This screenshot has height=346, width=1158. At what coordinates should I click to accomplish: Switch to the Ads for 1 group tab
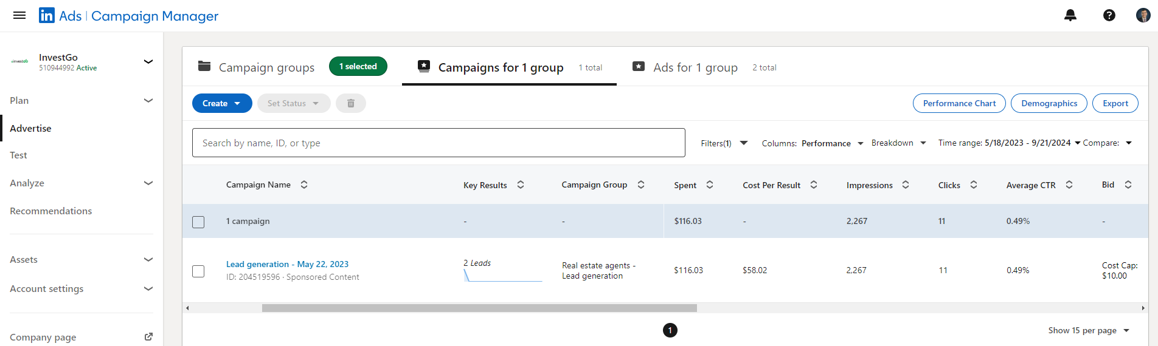(695, 67)
